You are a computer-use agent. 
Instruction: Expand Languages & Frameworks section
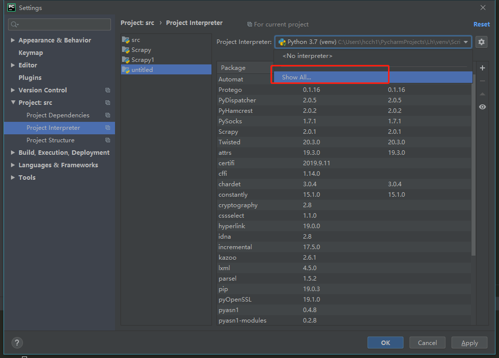click(x=12, y=165)
